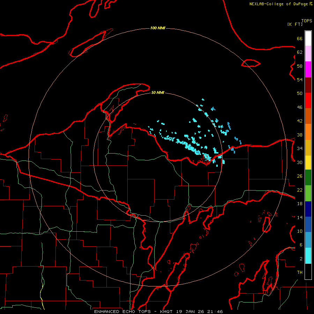Screen dimensions: 314x314
Task: Pick the gold mustard legend swatch
Action: point(308,148)
